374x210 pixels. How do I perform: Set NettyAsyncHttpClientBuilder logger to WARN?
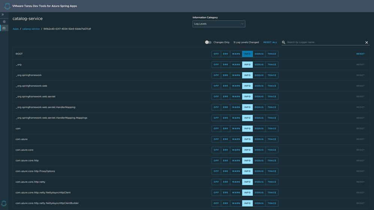coord(236,203)
